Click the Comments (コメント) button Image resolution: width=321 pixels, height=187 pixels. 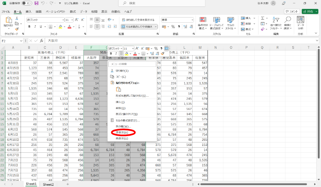point(292,12)
